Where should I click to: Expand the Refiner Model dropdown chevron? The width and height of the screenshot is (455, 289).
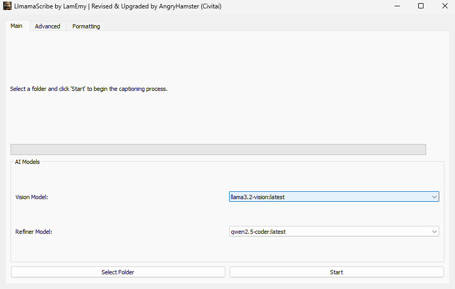(434, 232)
